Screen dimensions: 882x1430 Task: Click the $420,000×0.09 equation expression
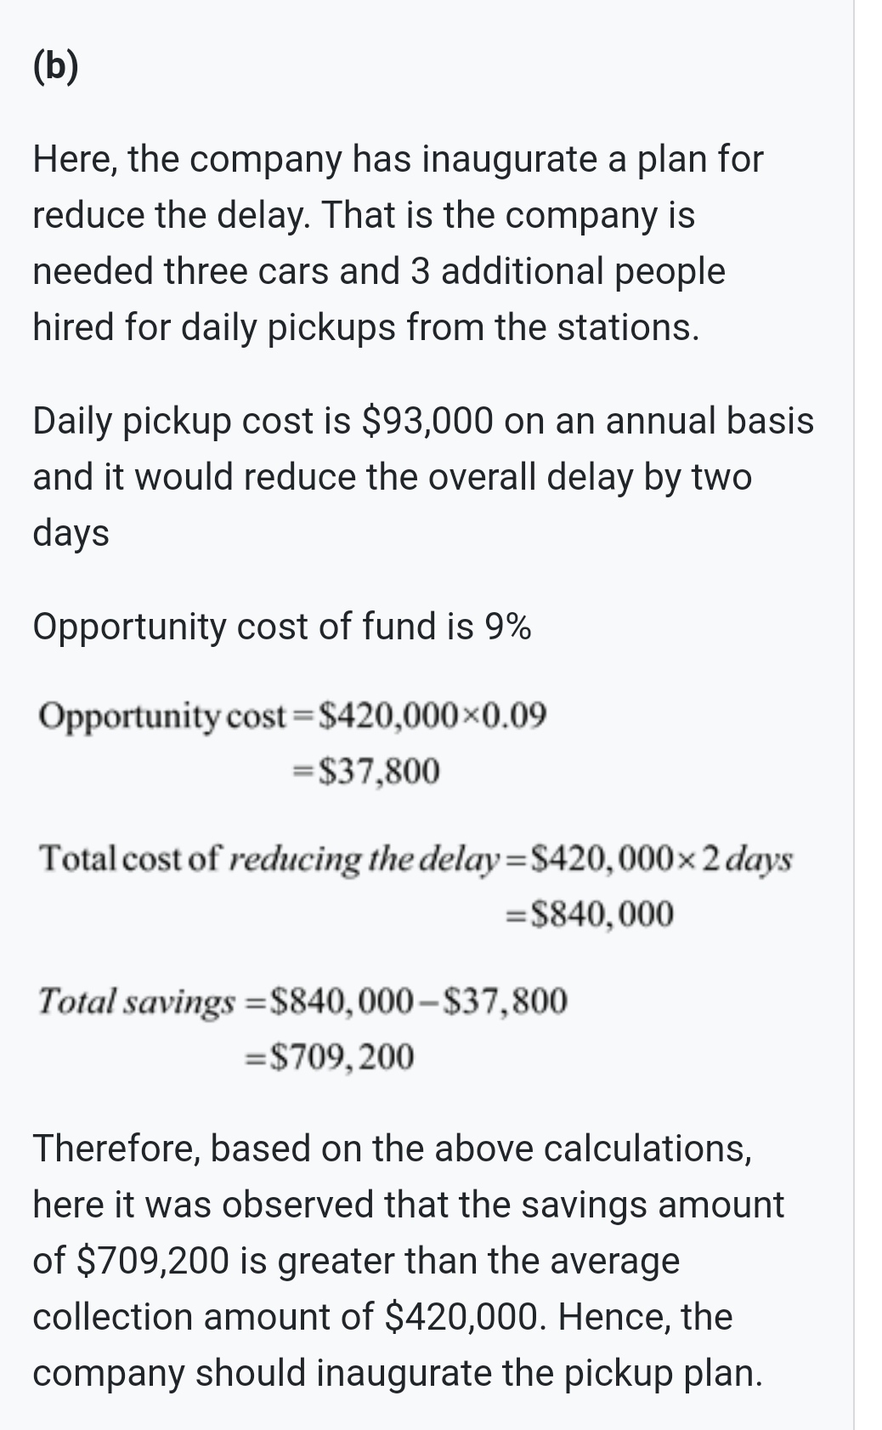tap(431, 716)
